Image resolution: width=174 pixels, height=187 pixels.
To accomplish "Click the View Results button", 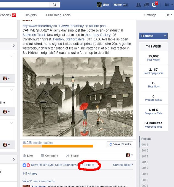I will pyautogui.click(x=120, y=144).
